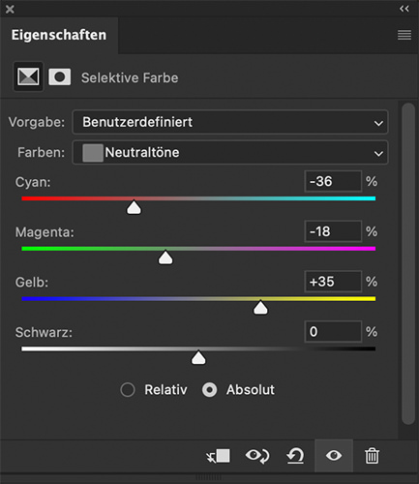Click the panel vertical scrollbar
Viewport: 419px width, 484px height.
click(408, 263)
